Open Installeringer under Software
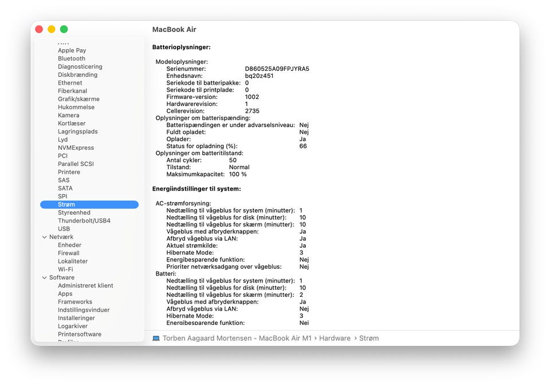550x386 pixels. click(x=76, y=318)
